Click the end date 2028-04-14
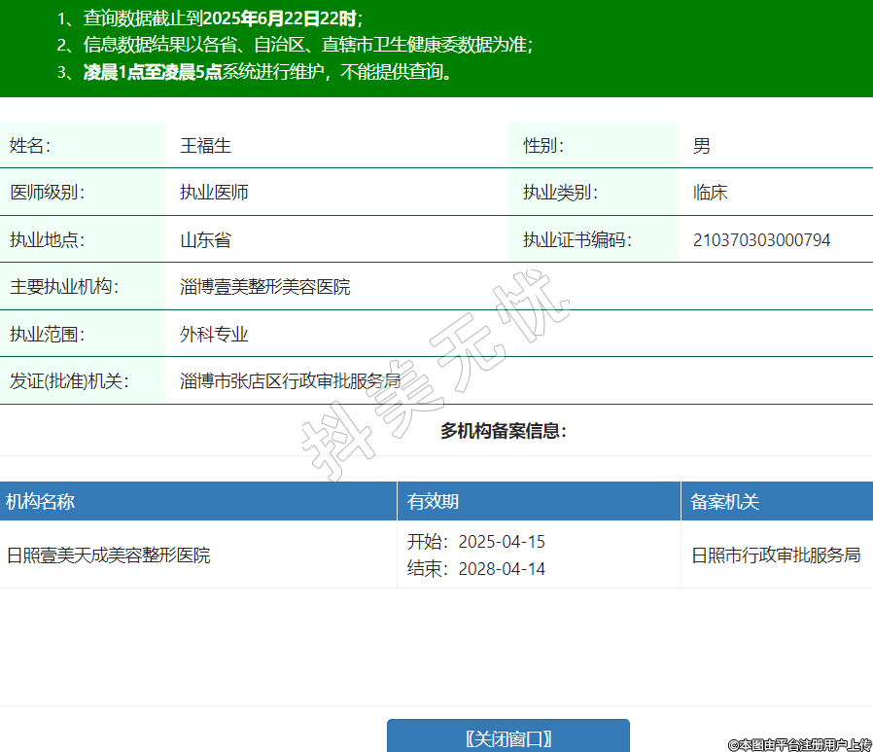 (x=502, y=569)
